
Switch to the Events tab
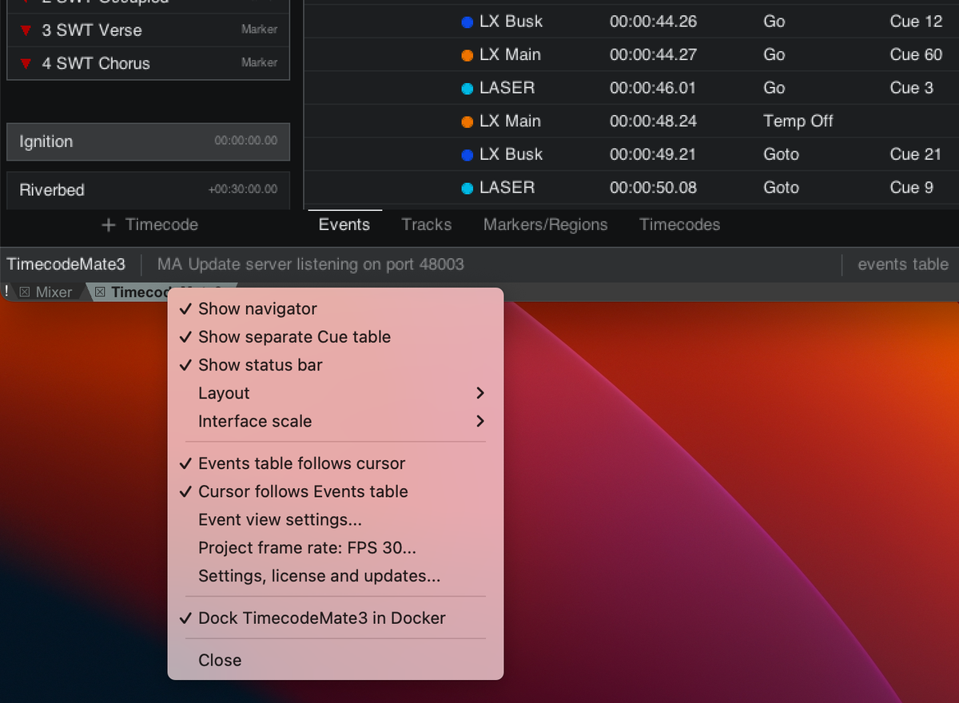pos(344,225)
